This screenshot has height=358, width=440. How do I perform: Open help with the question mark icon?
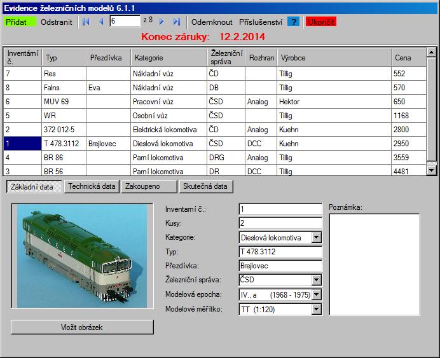click(x=293, y=22)
